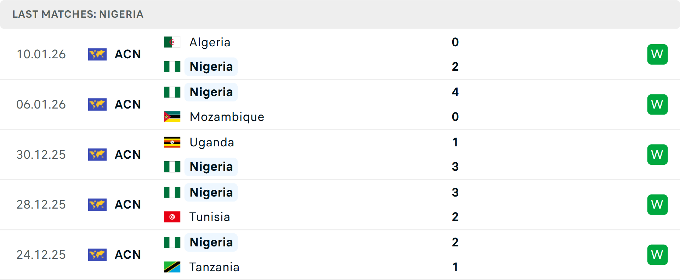680x280 pixels.
Task: Open the ACN label for the Tunisia match
Action: click(127, 204)
